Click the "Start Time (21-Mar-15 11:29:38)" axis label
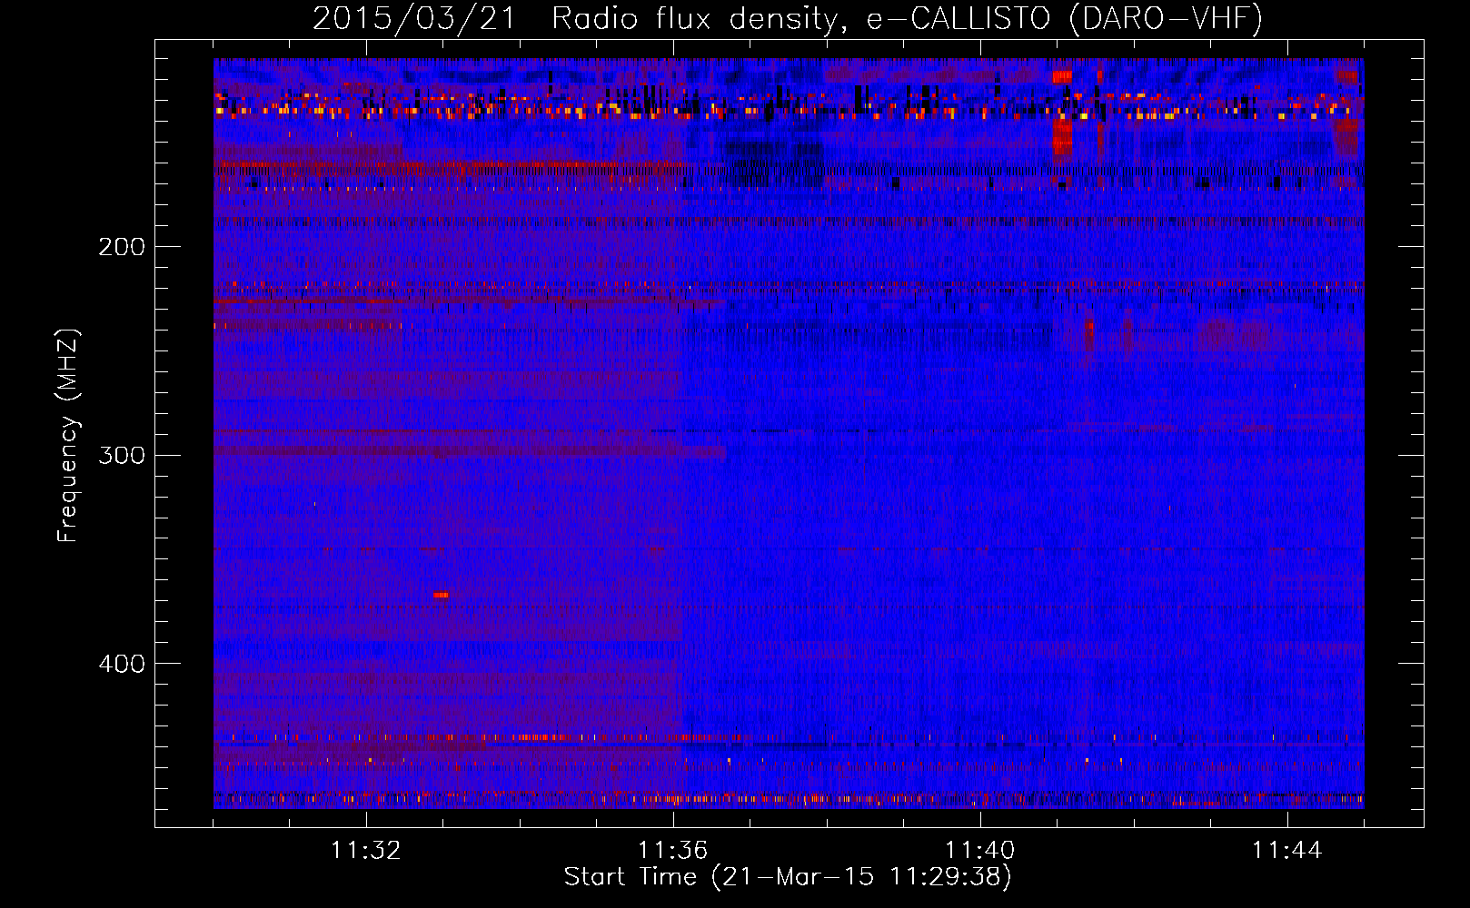Screen dimensions: 1470x908 tap(788, 877)
